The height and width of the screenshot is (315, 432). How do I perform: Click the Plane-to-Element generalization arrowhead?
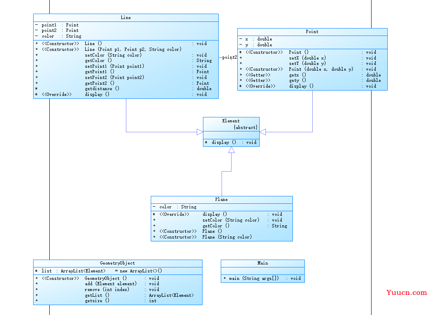232,150
